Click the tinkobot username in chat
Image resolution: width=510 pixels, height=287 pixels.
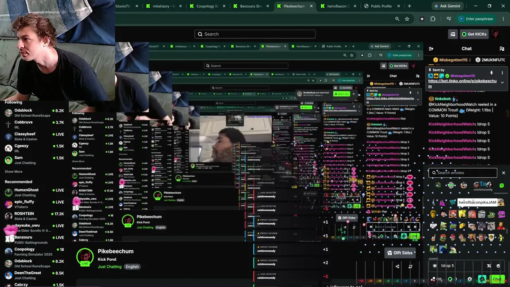coord(443,99)
